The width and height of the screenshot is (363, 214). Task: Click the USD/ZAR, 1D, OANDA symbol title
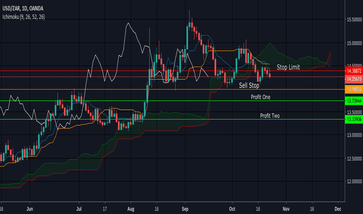23,9
